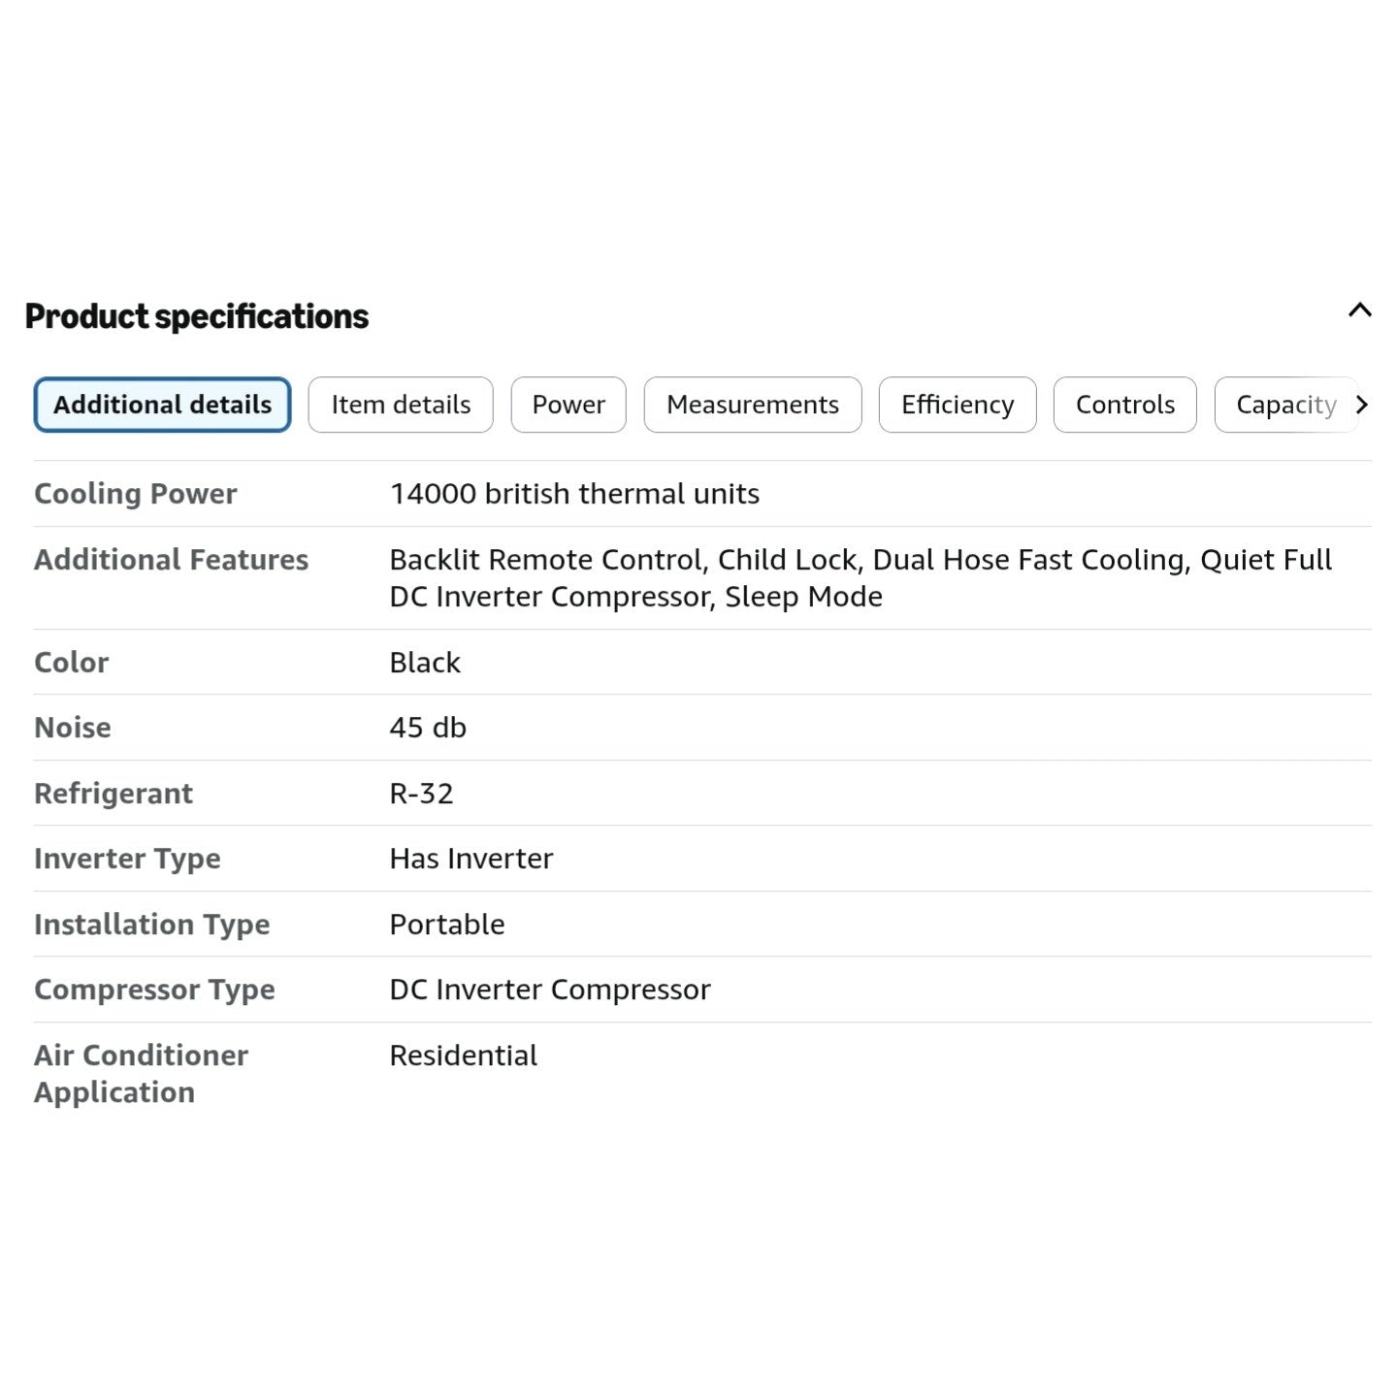Click the Air Conditioner Application value Residential
1397x1397 pixels.
464,1056
